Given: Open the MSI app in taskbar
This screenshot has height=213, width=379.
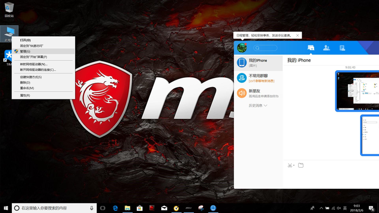Looking at the screenshot, I should pyautogui.click(x=188, y=208).
